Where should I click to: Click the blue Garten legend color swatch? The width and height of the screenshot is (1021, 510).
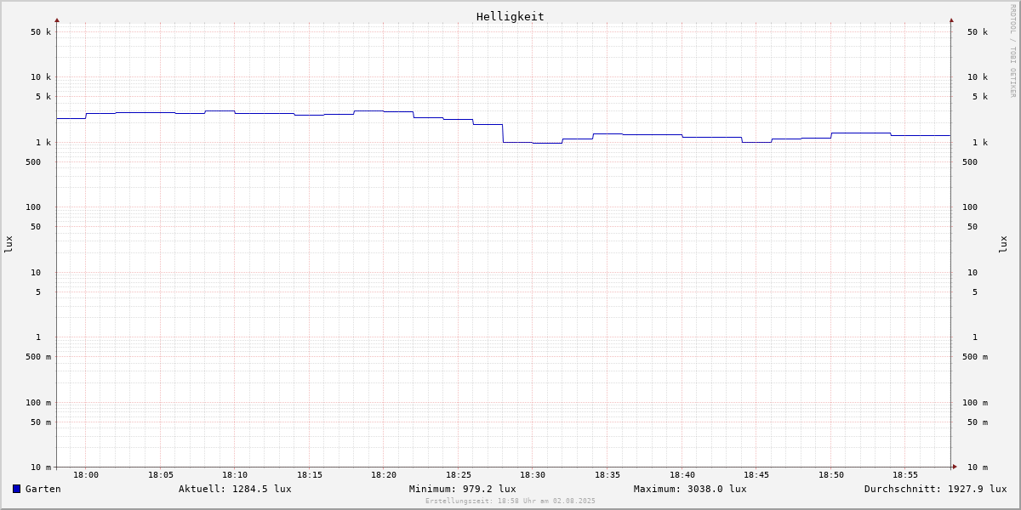(x=16, y=489)
